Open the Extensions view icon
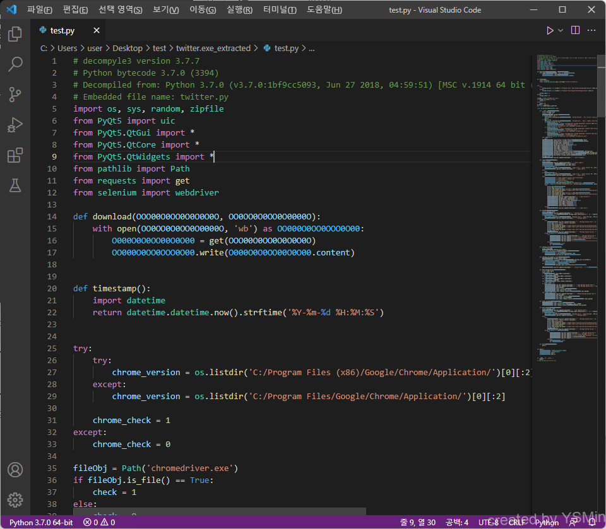This screenshot has width=606, height=529. tap(15, 155)
